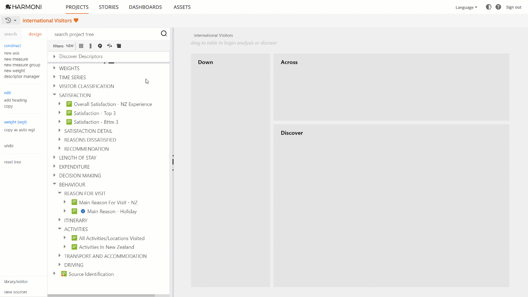Open the history clock dropdown
The width and height of the screenshot is (528, 297).
tap(11, 20)
